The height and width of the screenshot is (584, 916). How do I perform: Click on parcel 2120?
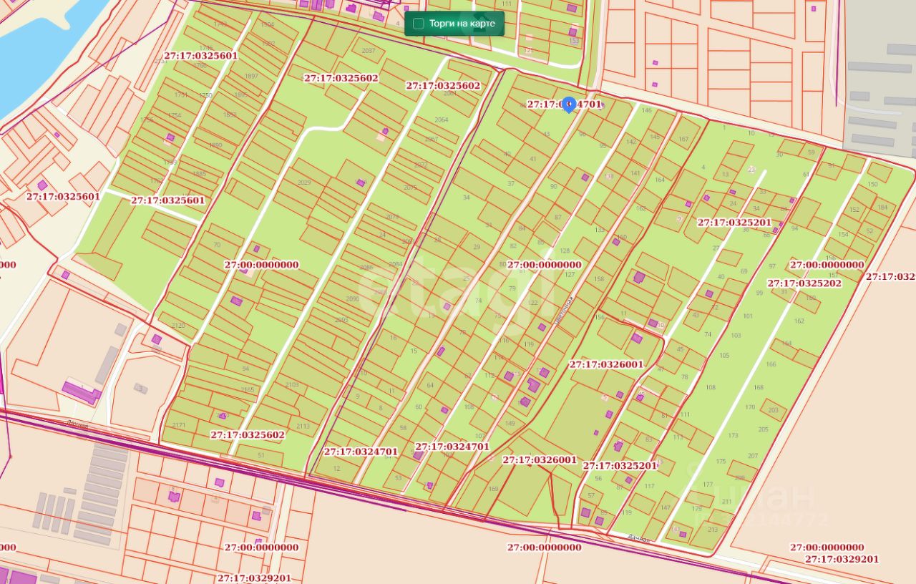(x=178, y=326)
